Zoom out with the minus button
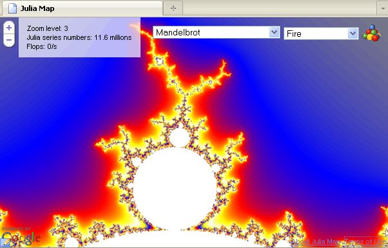This screenshot has height=248, width=388. [x=9, y=40]
